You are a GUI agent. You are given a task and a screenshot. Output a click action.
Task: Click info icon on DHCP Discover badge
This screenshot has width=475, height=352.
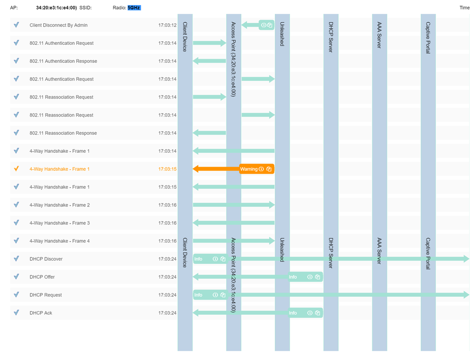coord(215,259)
